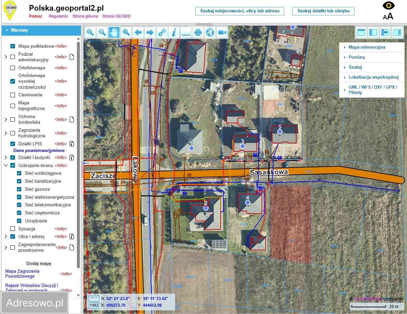Select the info identify tool
407x314 pixels.
[x=174, y=32]
